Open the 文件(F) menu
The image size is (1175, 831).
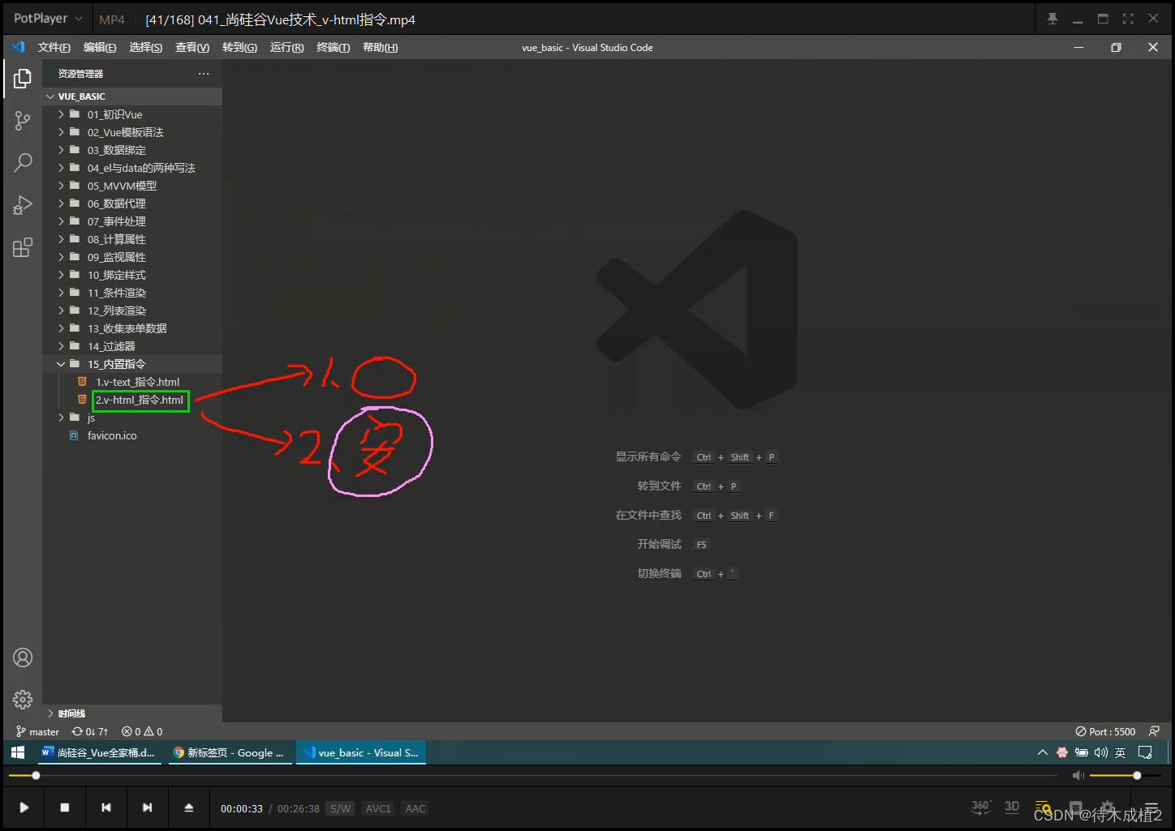54,48
